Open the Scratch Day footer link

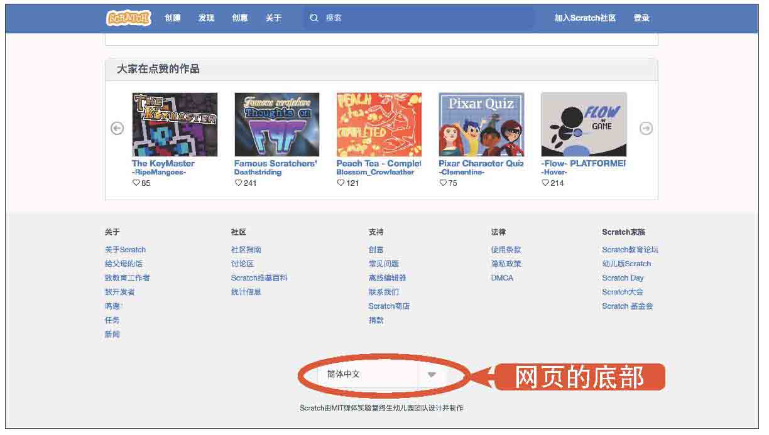[623, 278]
